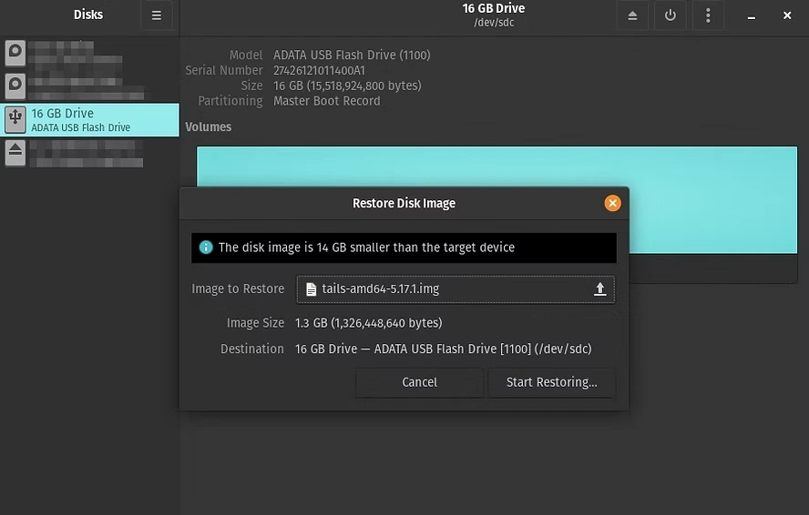Click the Master Boot Record text
This screenshot has width=809, height=515.
coord(326,101)
